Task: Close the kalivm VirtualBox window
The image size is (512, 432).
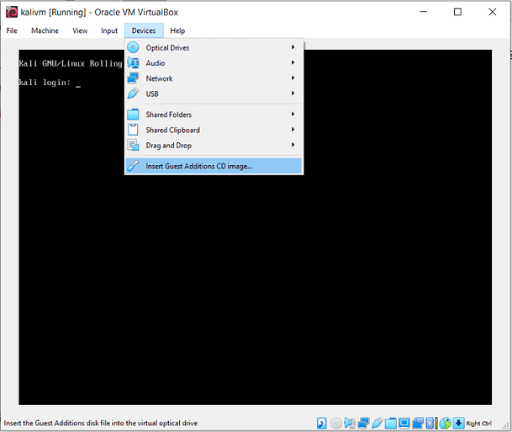Action: 492,12
